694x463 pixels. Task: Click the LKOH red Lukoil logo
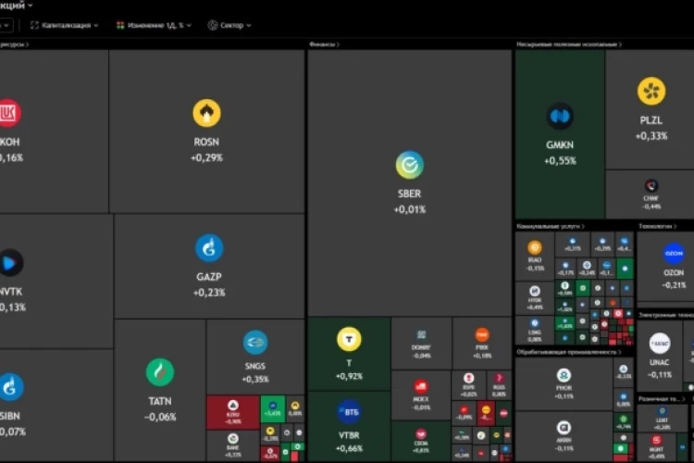tap(9, 113)
